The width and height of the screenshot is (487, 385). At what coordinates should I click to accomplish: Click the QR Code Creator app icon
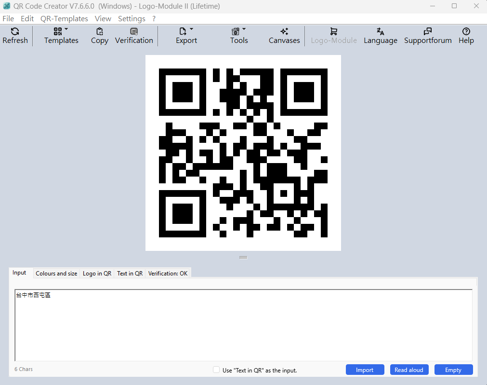7,6
